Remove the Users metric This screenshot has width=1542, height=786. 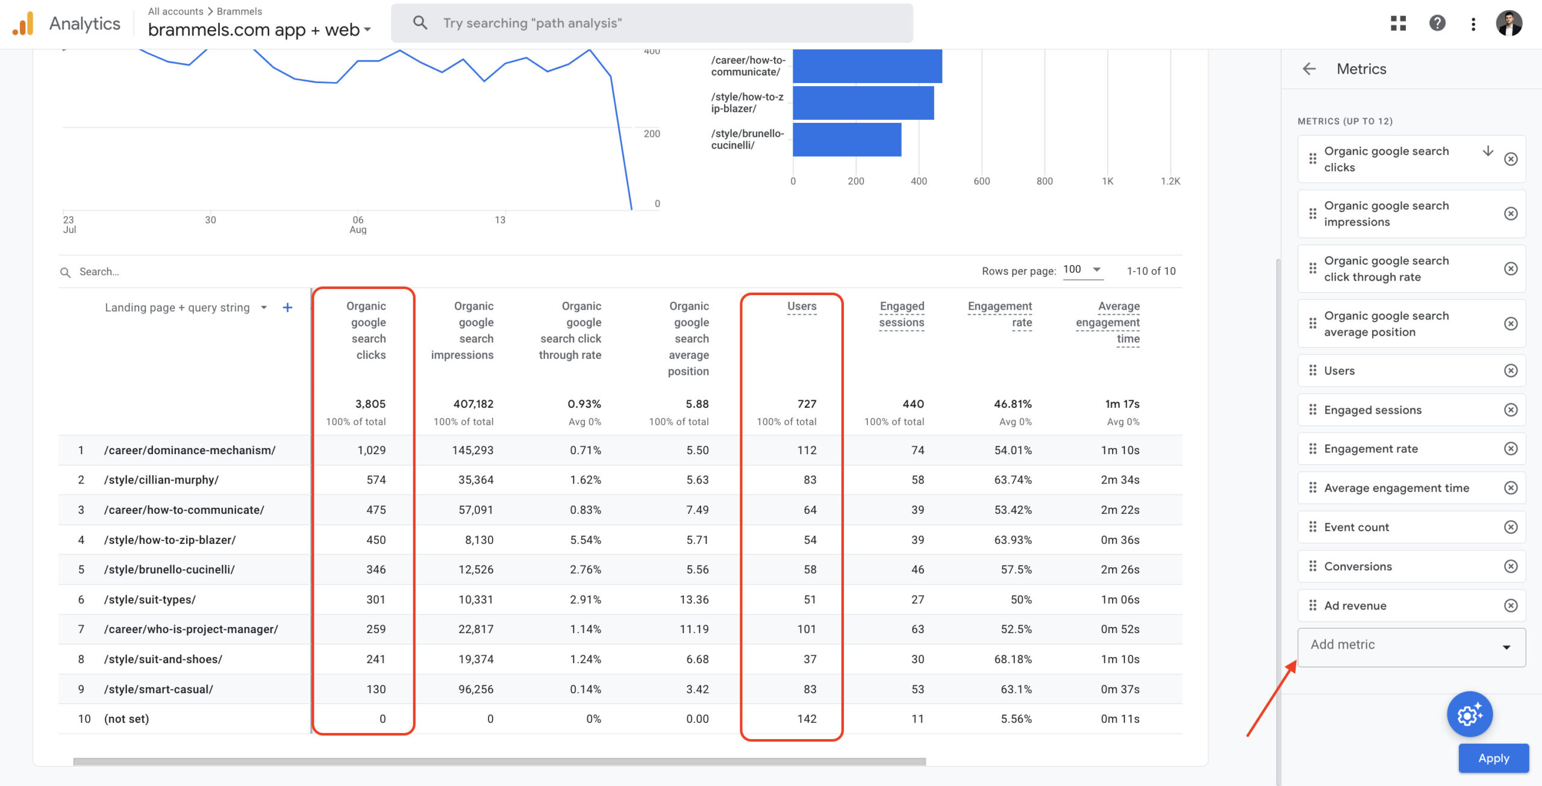tap(1510, 370)
